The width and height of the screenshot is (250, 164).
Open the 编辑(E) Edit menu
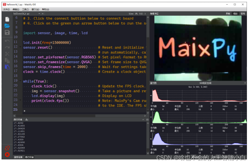click(16, 9)
